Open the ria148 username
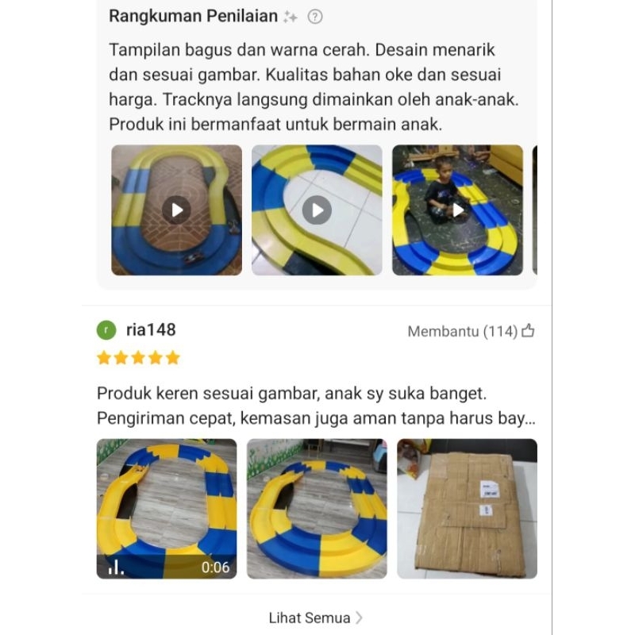The height and width of the screenshot is (635, 635). [151, 329]
